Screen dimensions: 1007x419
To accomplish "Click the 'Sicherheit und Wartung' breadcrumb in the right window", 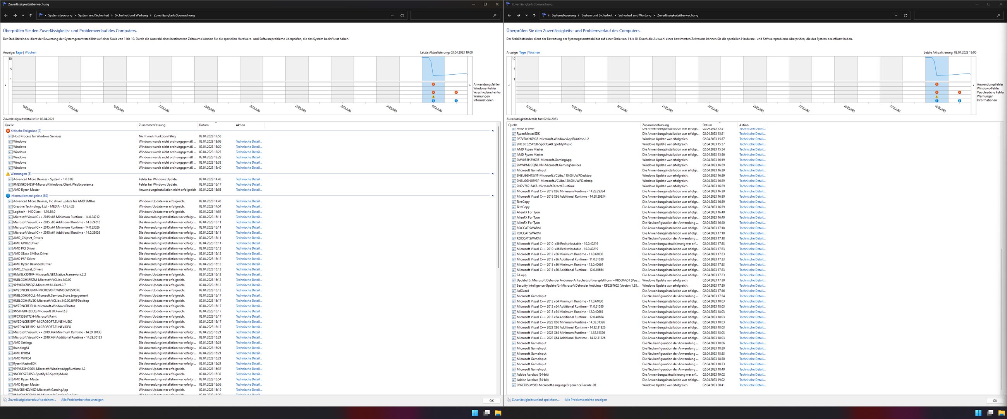I will point(634,15).
